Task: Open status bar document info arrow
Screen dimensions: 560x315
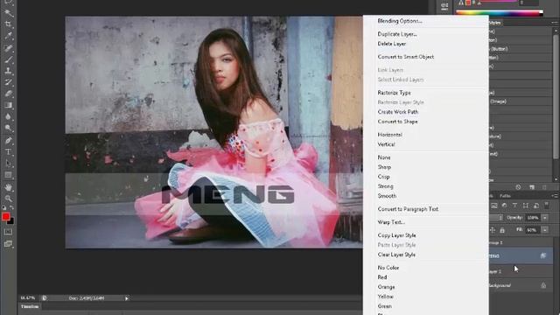Action: [x=126, y=298]
